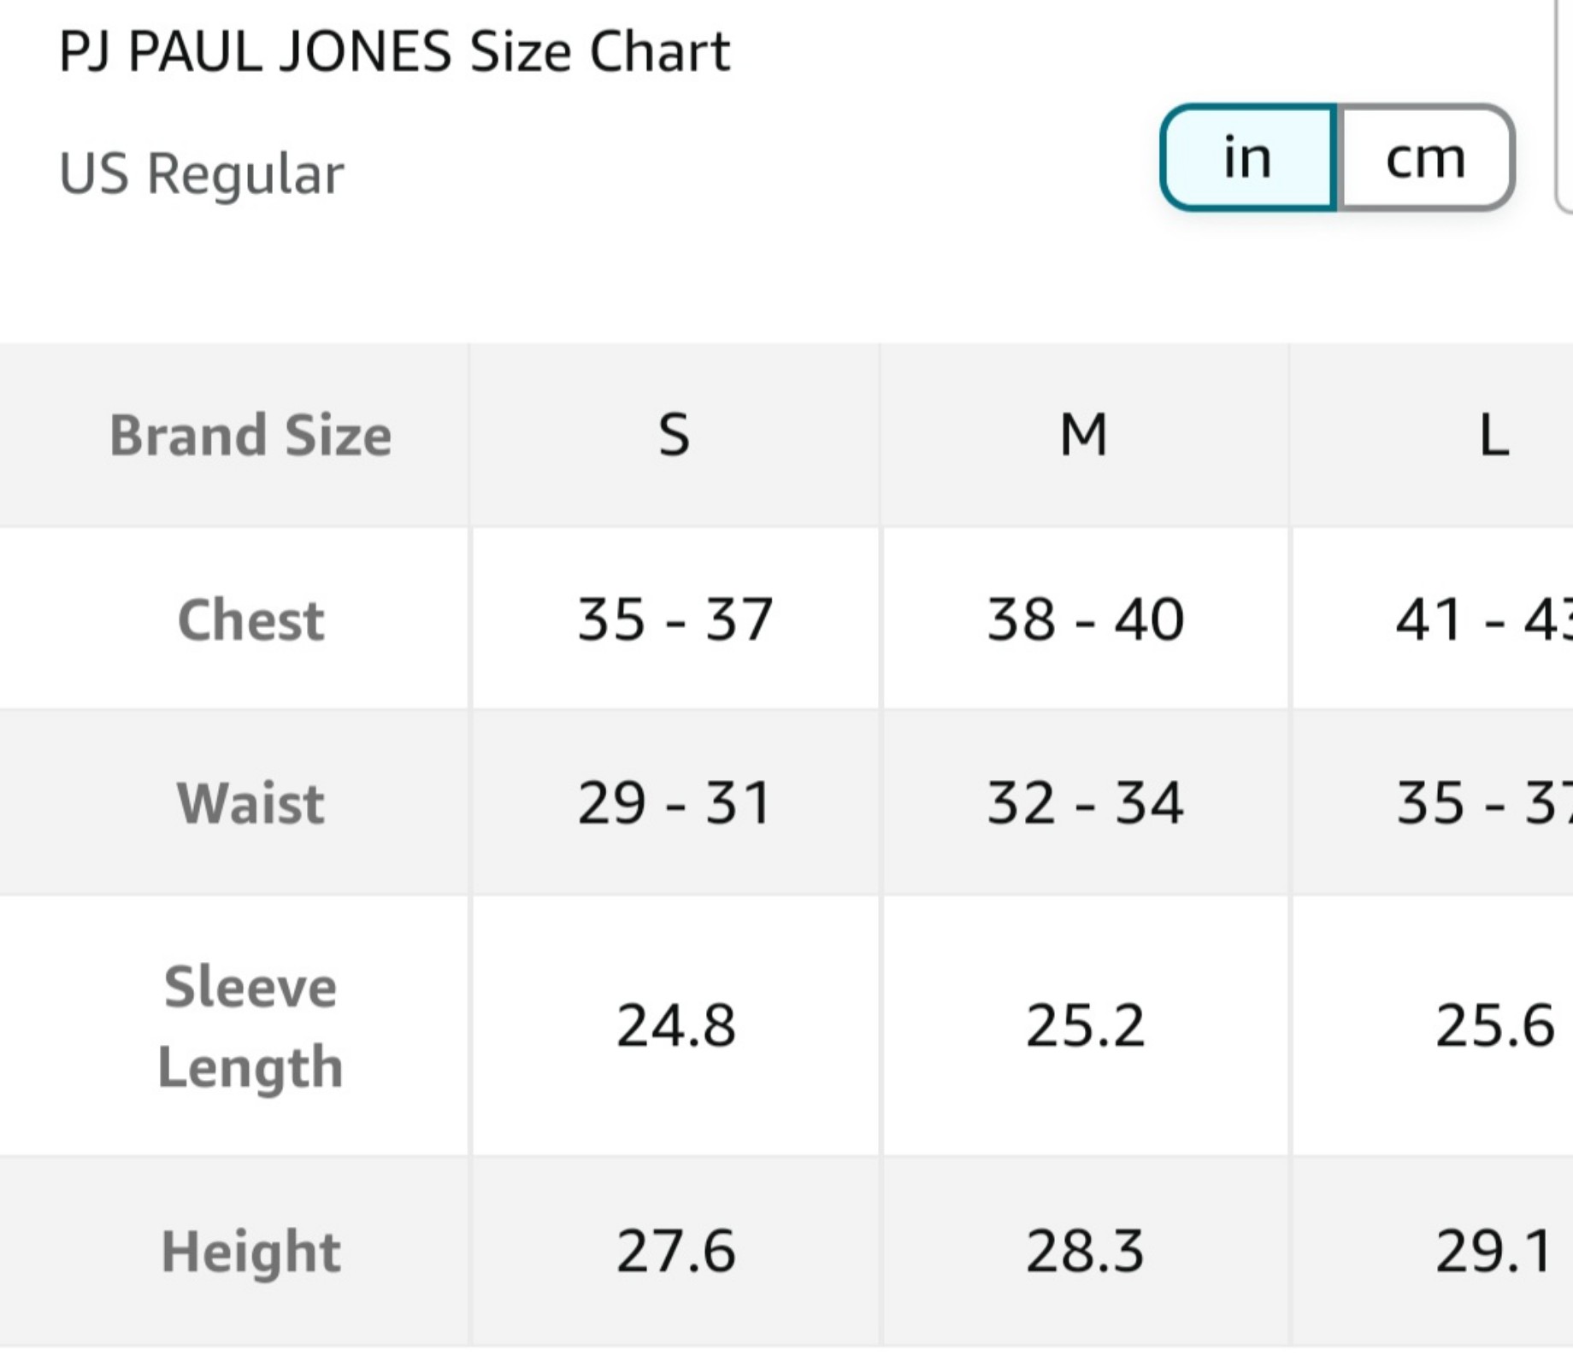1573x1367 pixels.
Task: Select the M size column header
Action: point(1084,435)
